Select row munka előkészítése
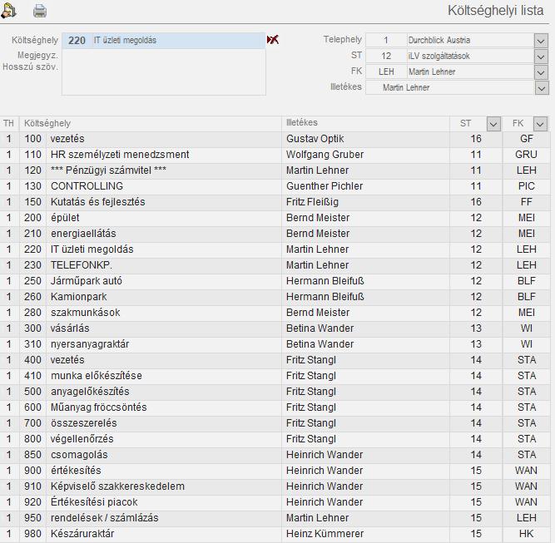This screenshot has height=543, width=555. pyautogui.click(x=275, y=376)
